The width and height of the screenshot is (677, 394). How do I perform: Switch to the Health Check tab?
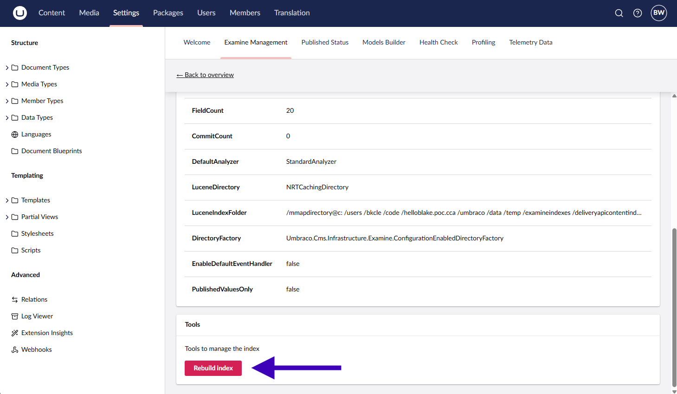click(438, 42)
